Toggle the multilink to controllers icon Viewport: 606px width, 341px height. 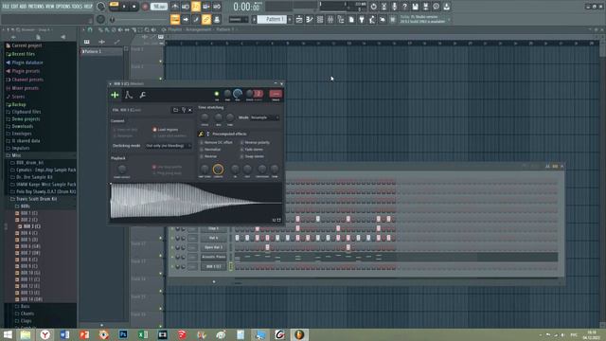coord(206,19)
